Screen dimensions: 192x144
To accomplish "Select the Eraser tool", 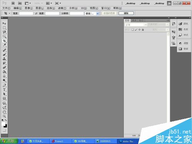I will click(x=4, y=67).
